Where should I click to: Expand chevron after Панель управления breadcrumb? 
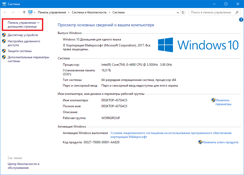[69, 12]
